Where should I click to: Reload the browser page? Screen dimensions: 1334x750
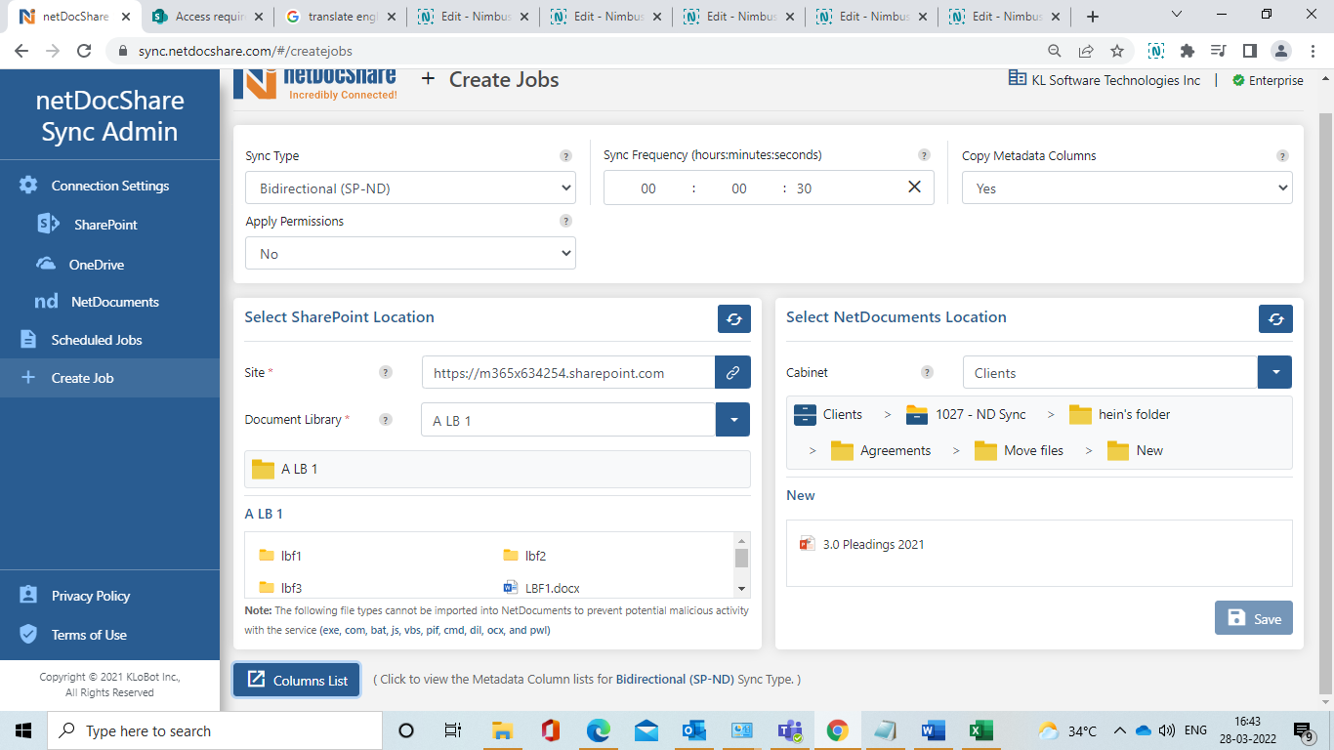(x=84, y=51)
